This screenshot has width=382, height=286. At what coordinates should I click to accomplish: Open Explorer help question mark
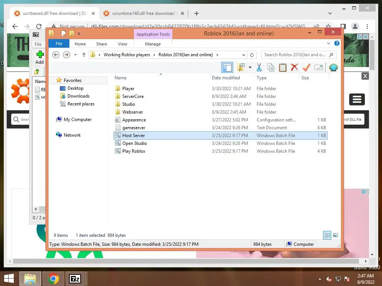pyautogui.click(x=337, y=43)
